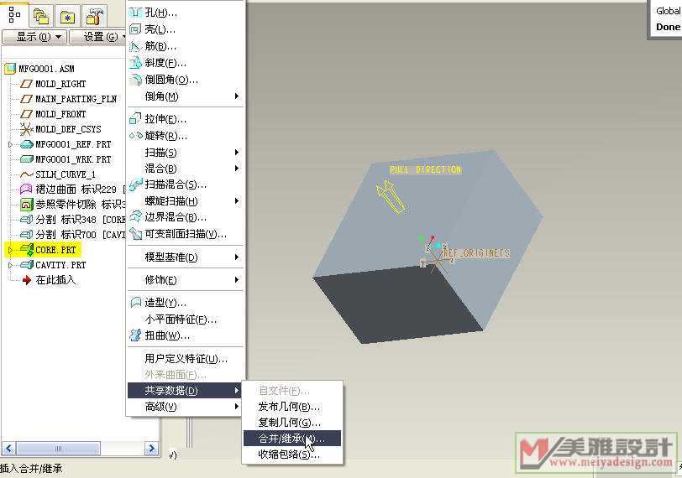Open the folder browser tab with star
682x478 pixels.
tap(67, 17)
